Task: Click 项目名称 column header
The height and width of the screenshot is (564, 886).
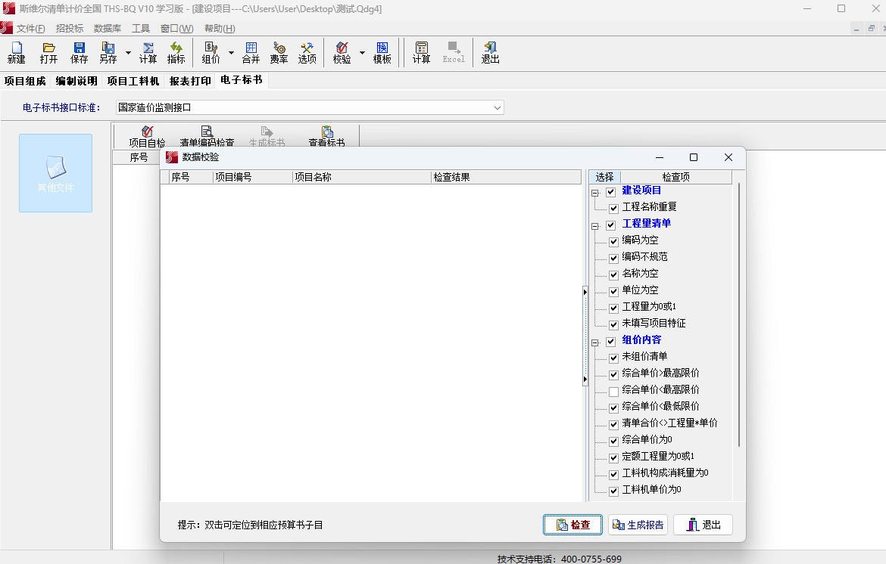Action: tap(362, 177)
